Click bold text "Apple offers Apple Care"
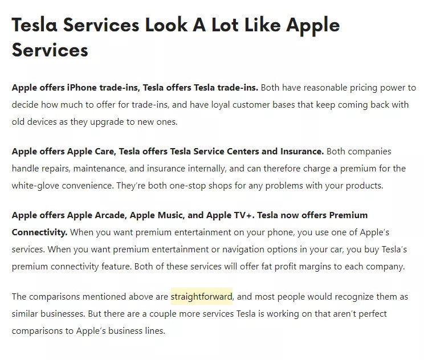 coord(63,152)
